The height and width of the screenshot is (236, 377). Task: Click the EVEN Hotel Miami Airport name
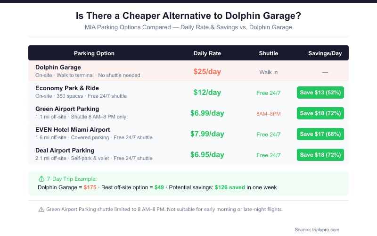73,130
